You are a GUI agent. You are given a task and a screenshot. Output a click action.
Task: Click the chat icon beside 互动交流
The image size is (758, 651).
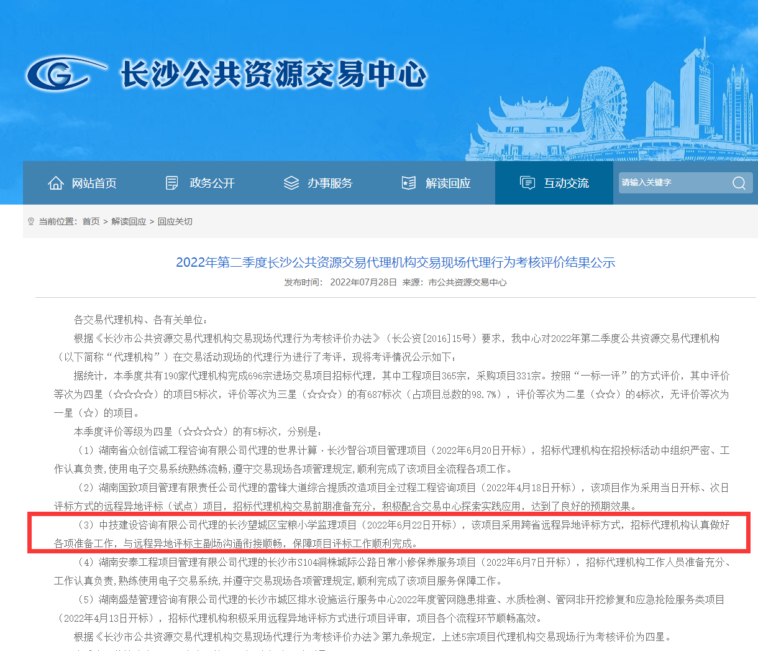527,183
